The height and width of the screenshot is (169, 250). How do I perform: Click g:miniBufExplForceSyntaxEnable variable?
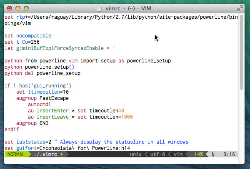point(60,48)
